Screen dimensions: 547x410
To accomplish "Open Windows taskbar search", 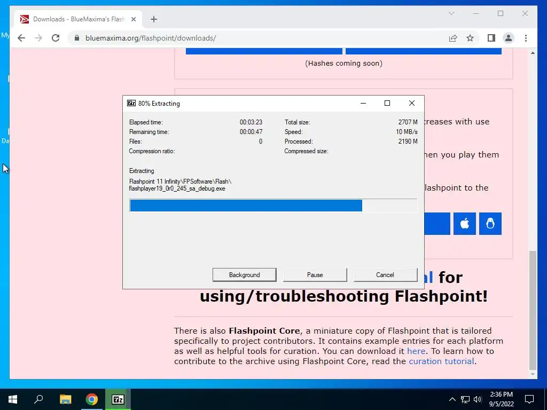I will click(38, 399).
